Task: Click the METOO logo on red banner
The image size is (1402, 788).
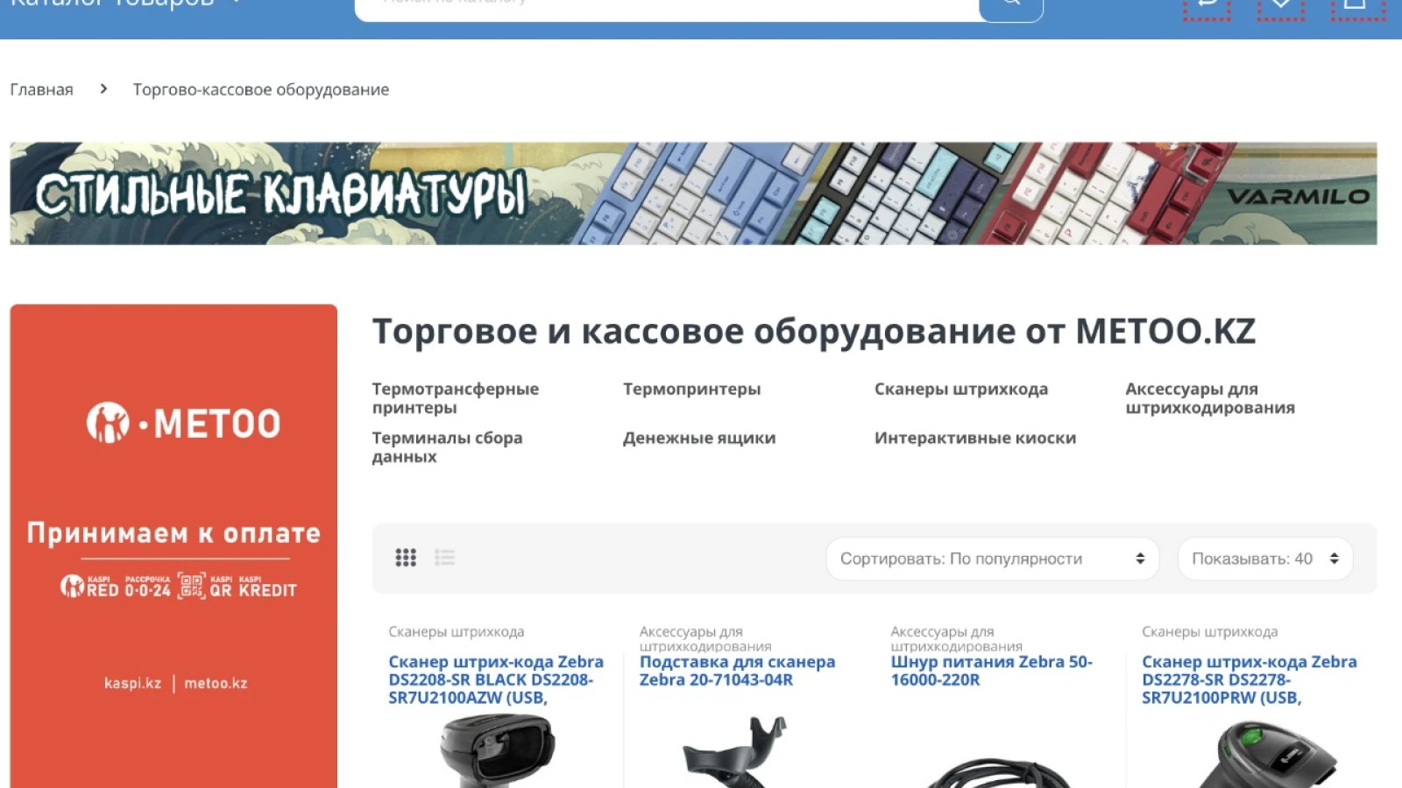Action: tap(183, 423)
